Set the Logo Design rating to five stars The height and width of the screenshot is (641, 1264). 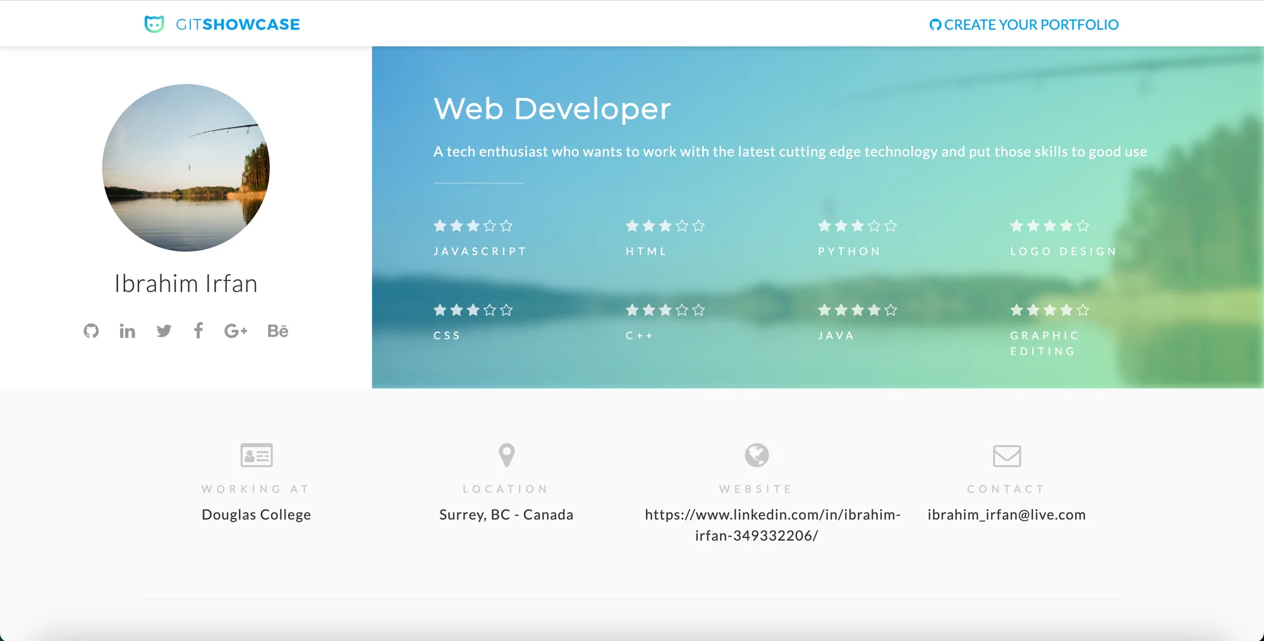pos(1083,225)
